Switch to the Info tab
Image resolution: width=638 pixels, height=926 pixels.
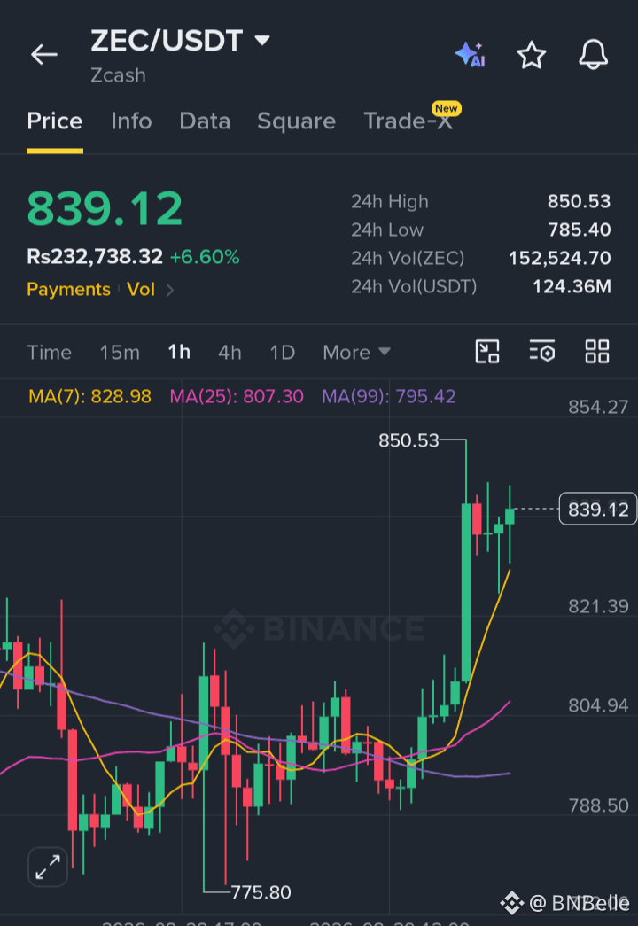tap(131, 121)
